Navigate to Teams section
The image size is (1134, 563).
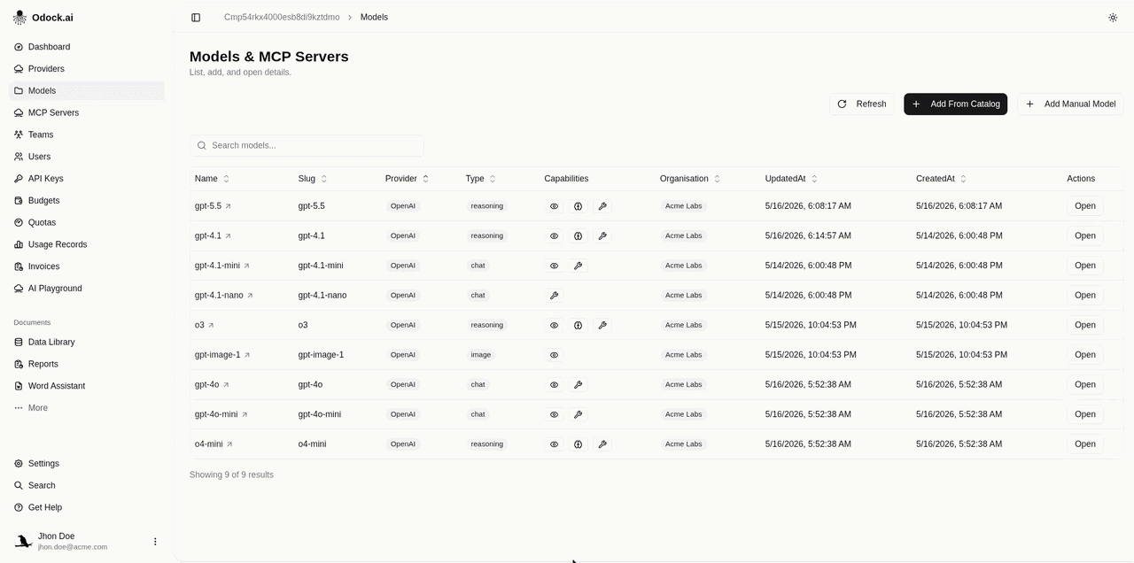tap(87, 135)
